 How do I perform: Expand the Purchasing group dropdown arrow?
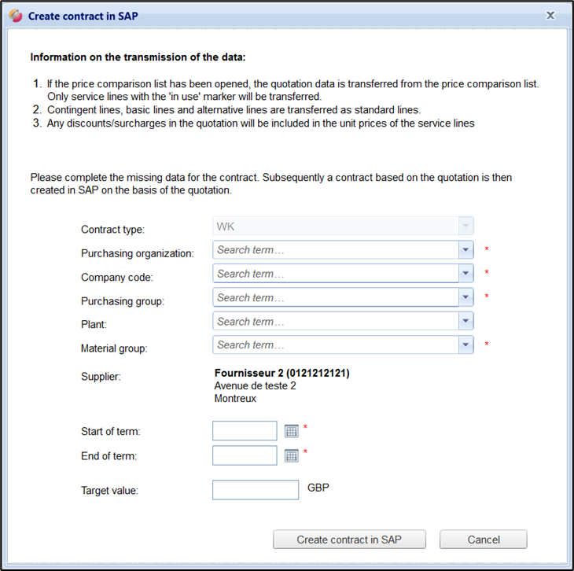466,297
